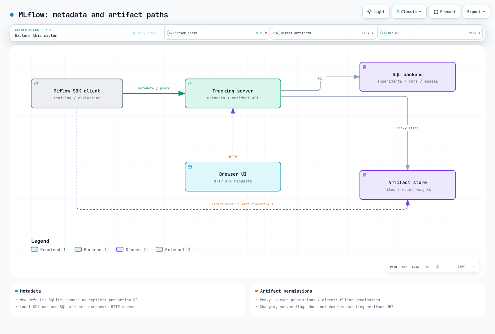Image resolution: width=495 pixels, height=334 pixels.
Task: Click the window icon on Browser UI node
Action: [x=190, y=167]
